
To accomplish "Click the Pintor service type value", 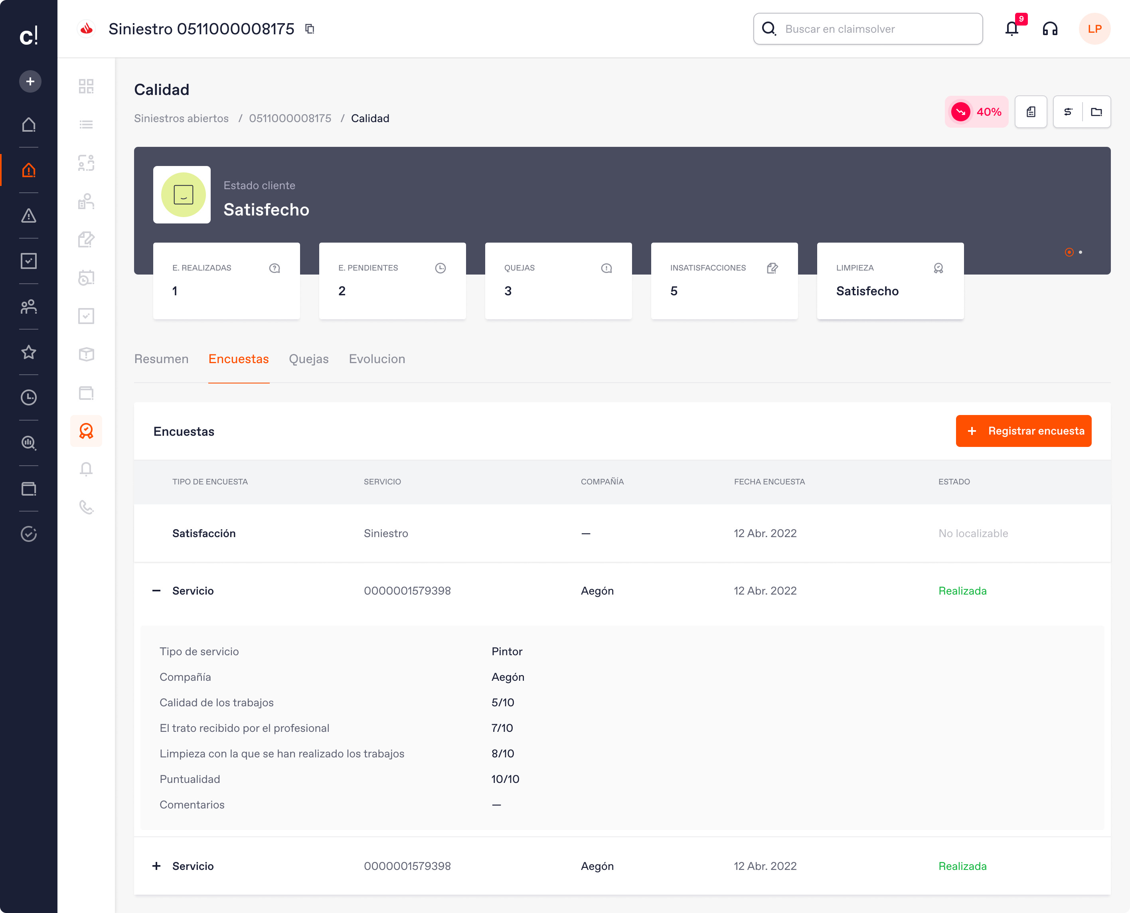I will [x=507, y=651].
